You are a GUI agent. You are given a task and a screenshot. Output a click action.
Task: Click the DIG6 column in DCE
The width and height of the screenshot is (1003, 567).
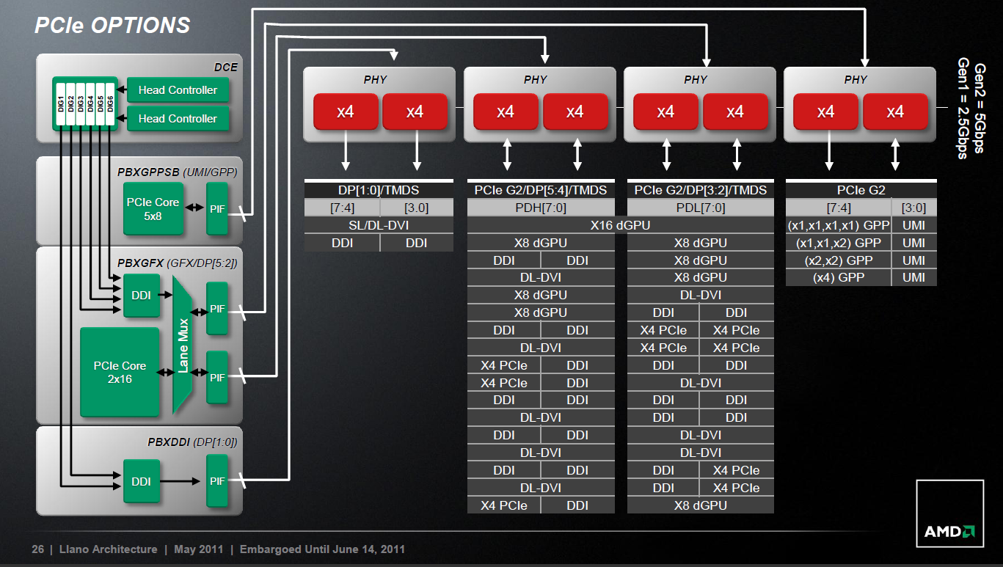110,103
